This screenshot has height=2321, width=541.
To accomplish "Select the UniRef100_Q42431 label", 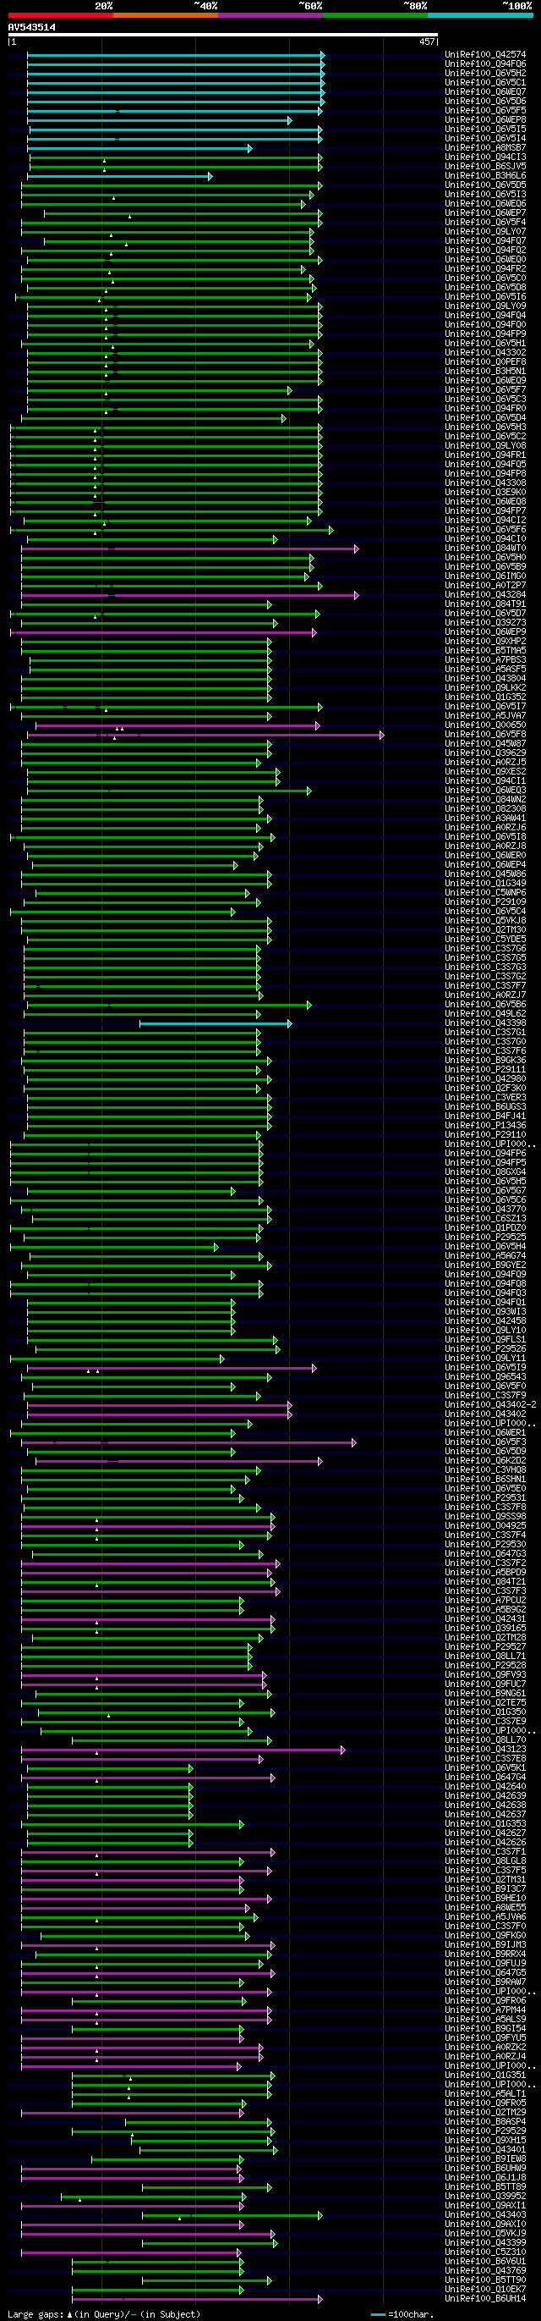I will tap(485, 1618).
